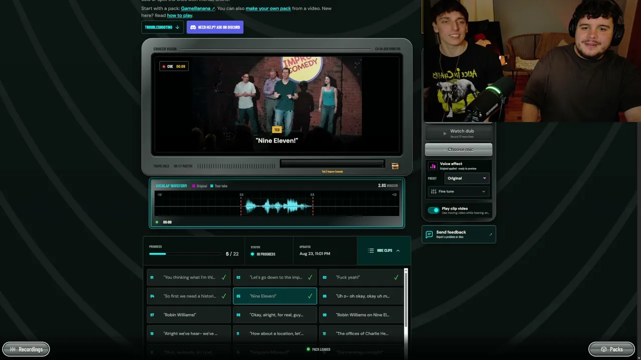Viewport: 641px width, 360px height.
Task: Click the 'Pack Loaded' status indicator
Action: point(318,349)
